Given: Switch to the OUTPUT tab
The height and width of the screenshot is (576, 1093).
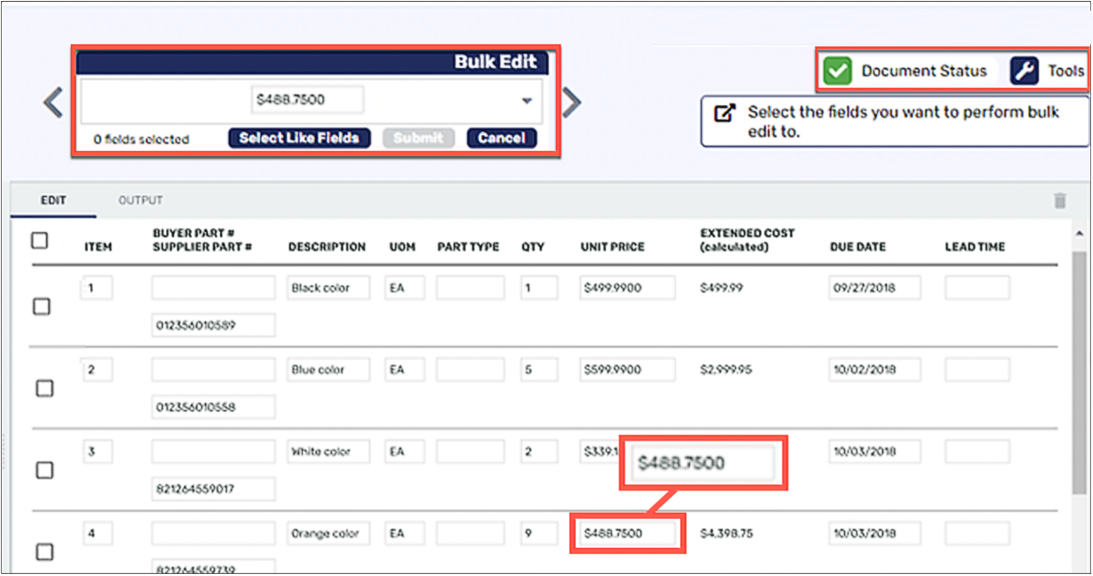Looking at the screenshot, I should (140, 200).
